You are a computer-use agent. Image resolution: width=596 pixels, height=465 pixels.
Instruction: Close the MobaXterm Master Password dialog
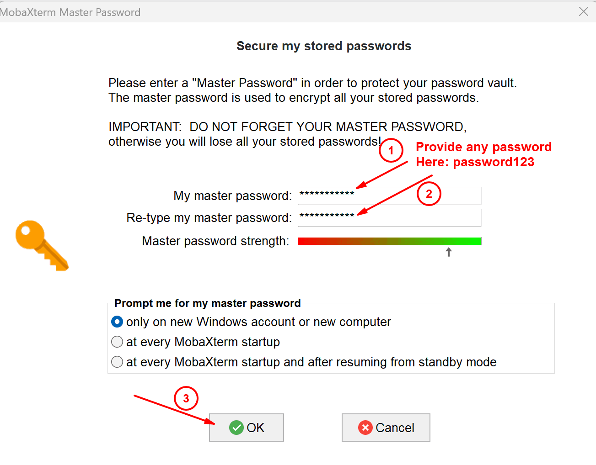(x=584, y=12)
